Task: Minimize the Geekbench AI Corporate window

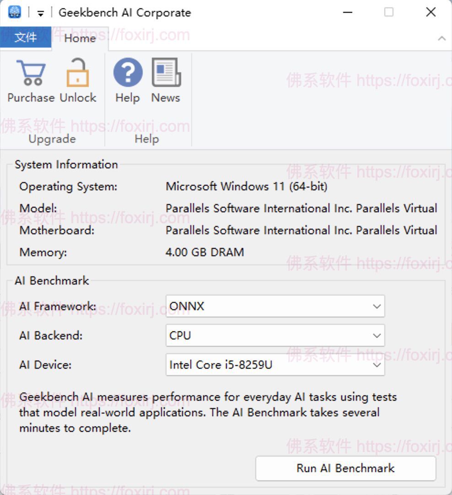Action: (348, 12)
